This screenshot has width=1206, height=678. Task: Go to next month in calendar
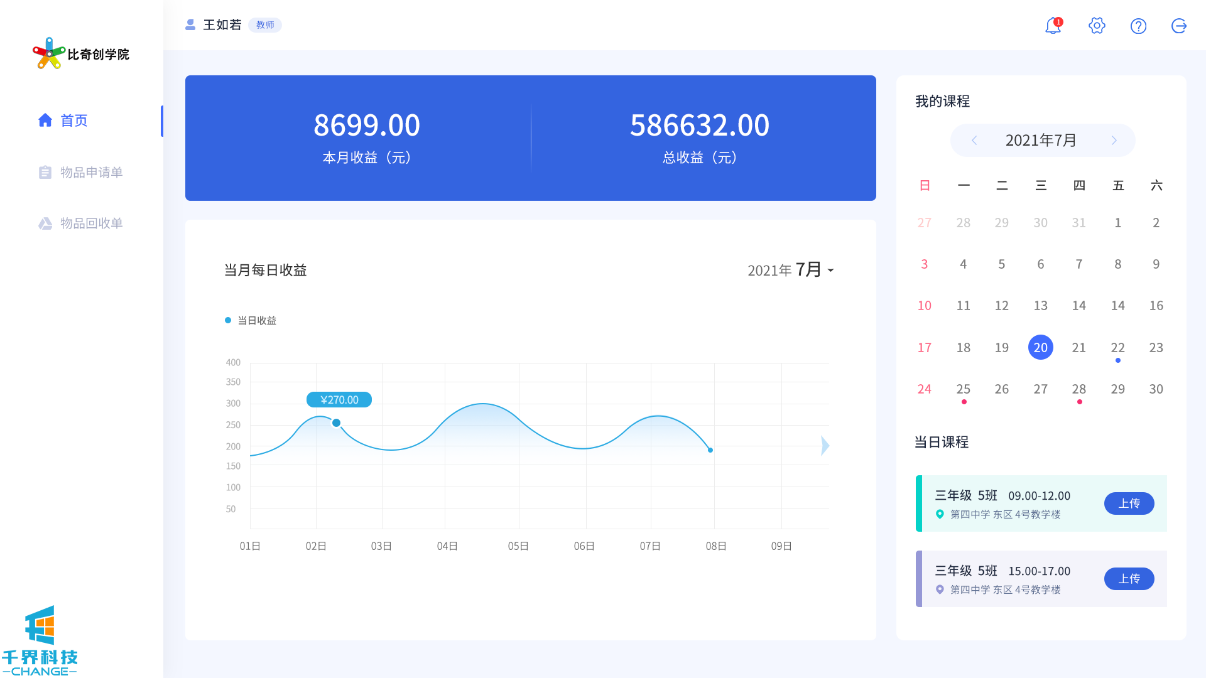pos(1114,140)
